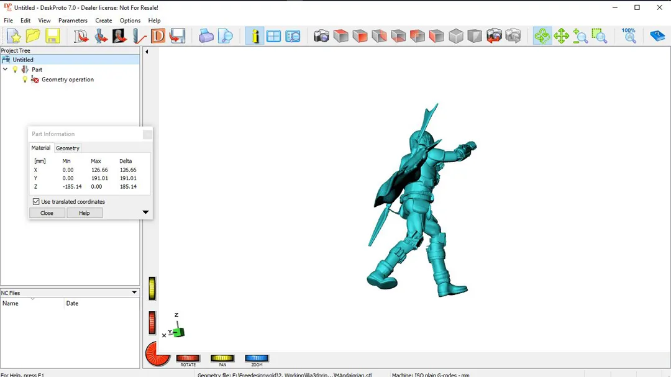Activate the green four-arrow Pan tool
This screenshot has height=377, width=671.
point(561,36)
